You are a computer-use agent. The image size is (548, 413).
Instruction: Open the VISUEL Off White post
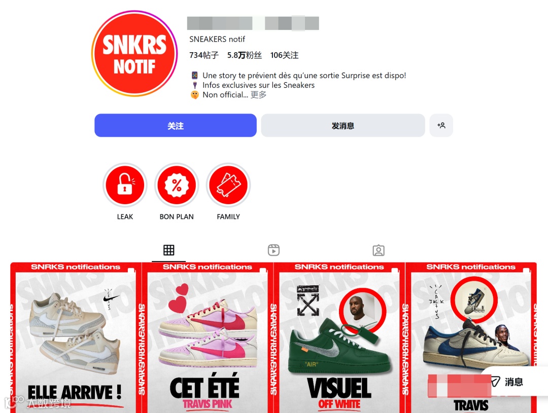339,337
